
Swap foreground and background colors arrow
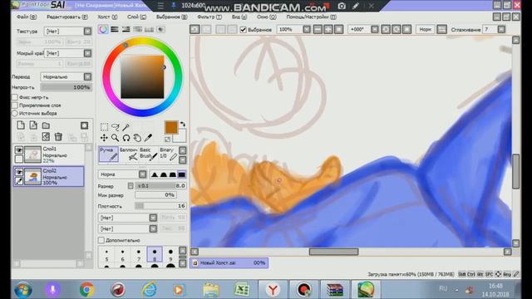click(x=183, y=124)
